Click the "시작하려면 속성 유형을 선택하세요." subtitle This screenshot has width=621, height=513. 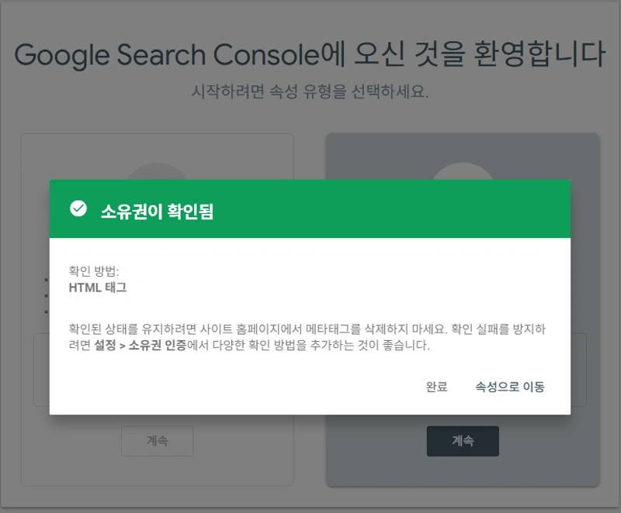tap(310, 91)
